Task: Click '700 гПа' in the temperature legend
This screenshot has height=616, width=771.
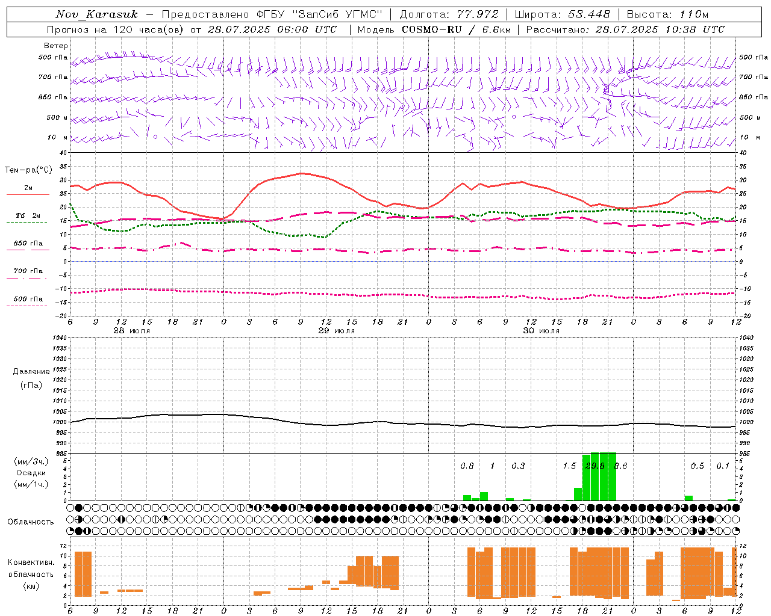Action: [x=28, y=271]
